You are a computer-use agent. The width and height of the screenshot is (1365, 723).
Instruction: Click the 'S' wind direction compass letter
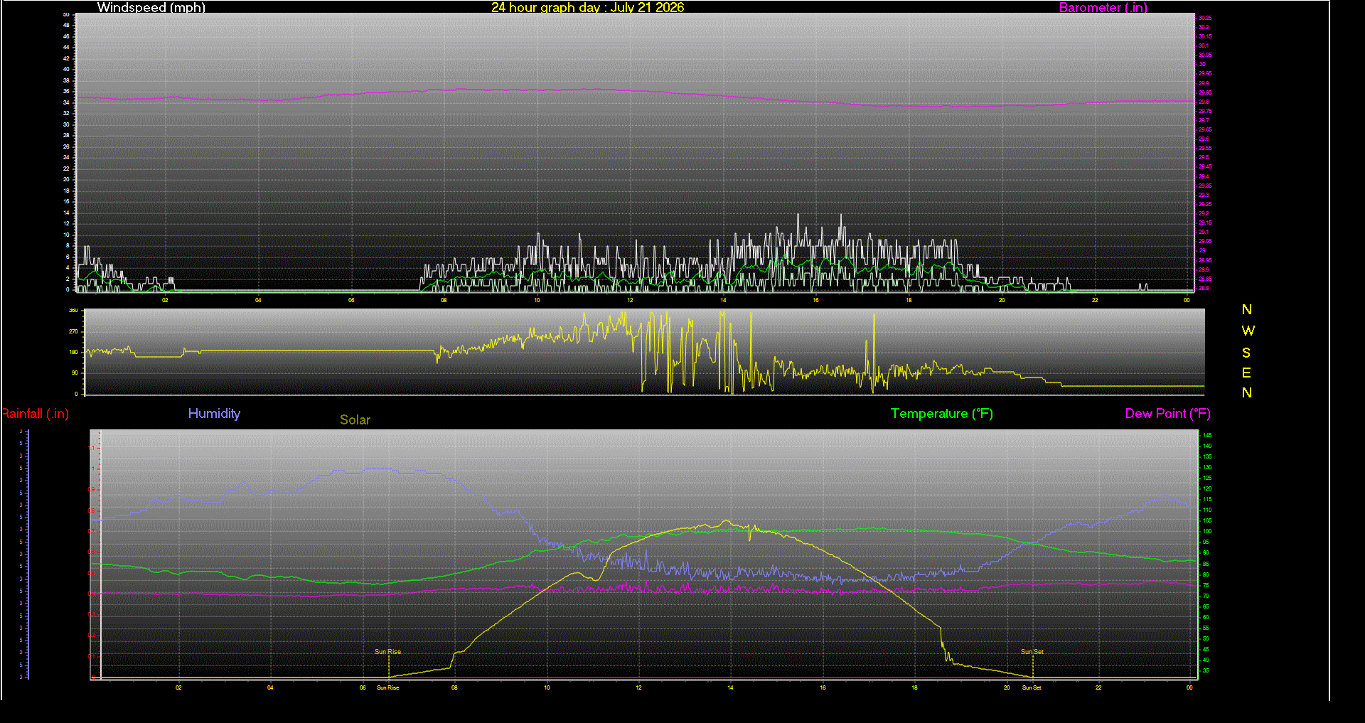(x=1246, y=353)
